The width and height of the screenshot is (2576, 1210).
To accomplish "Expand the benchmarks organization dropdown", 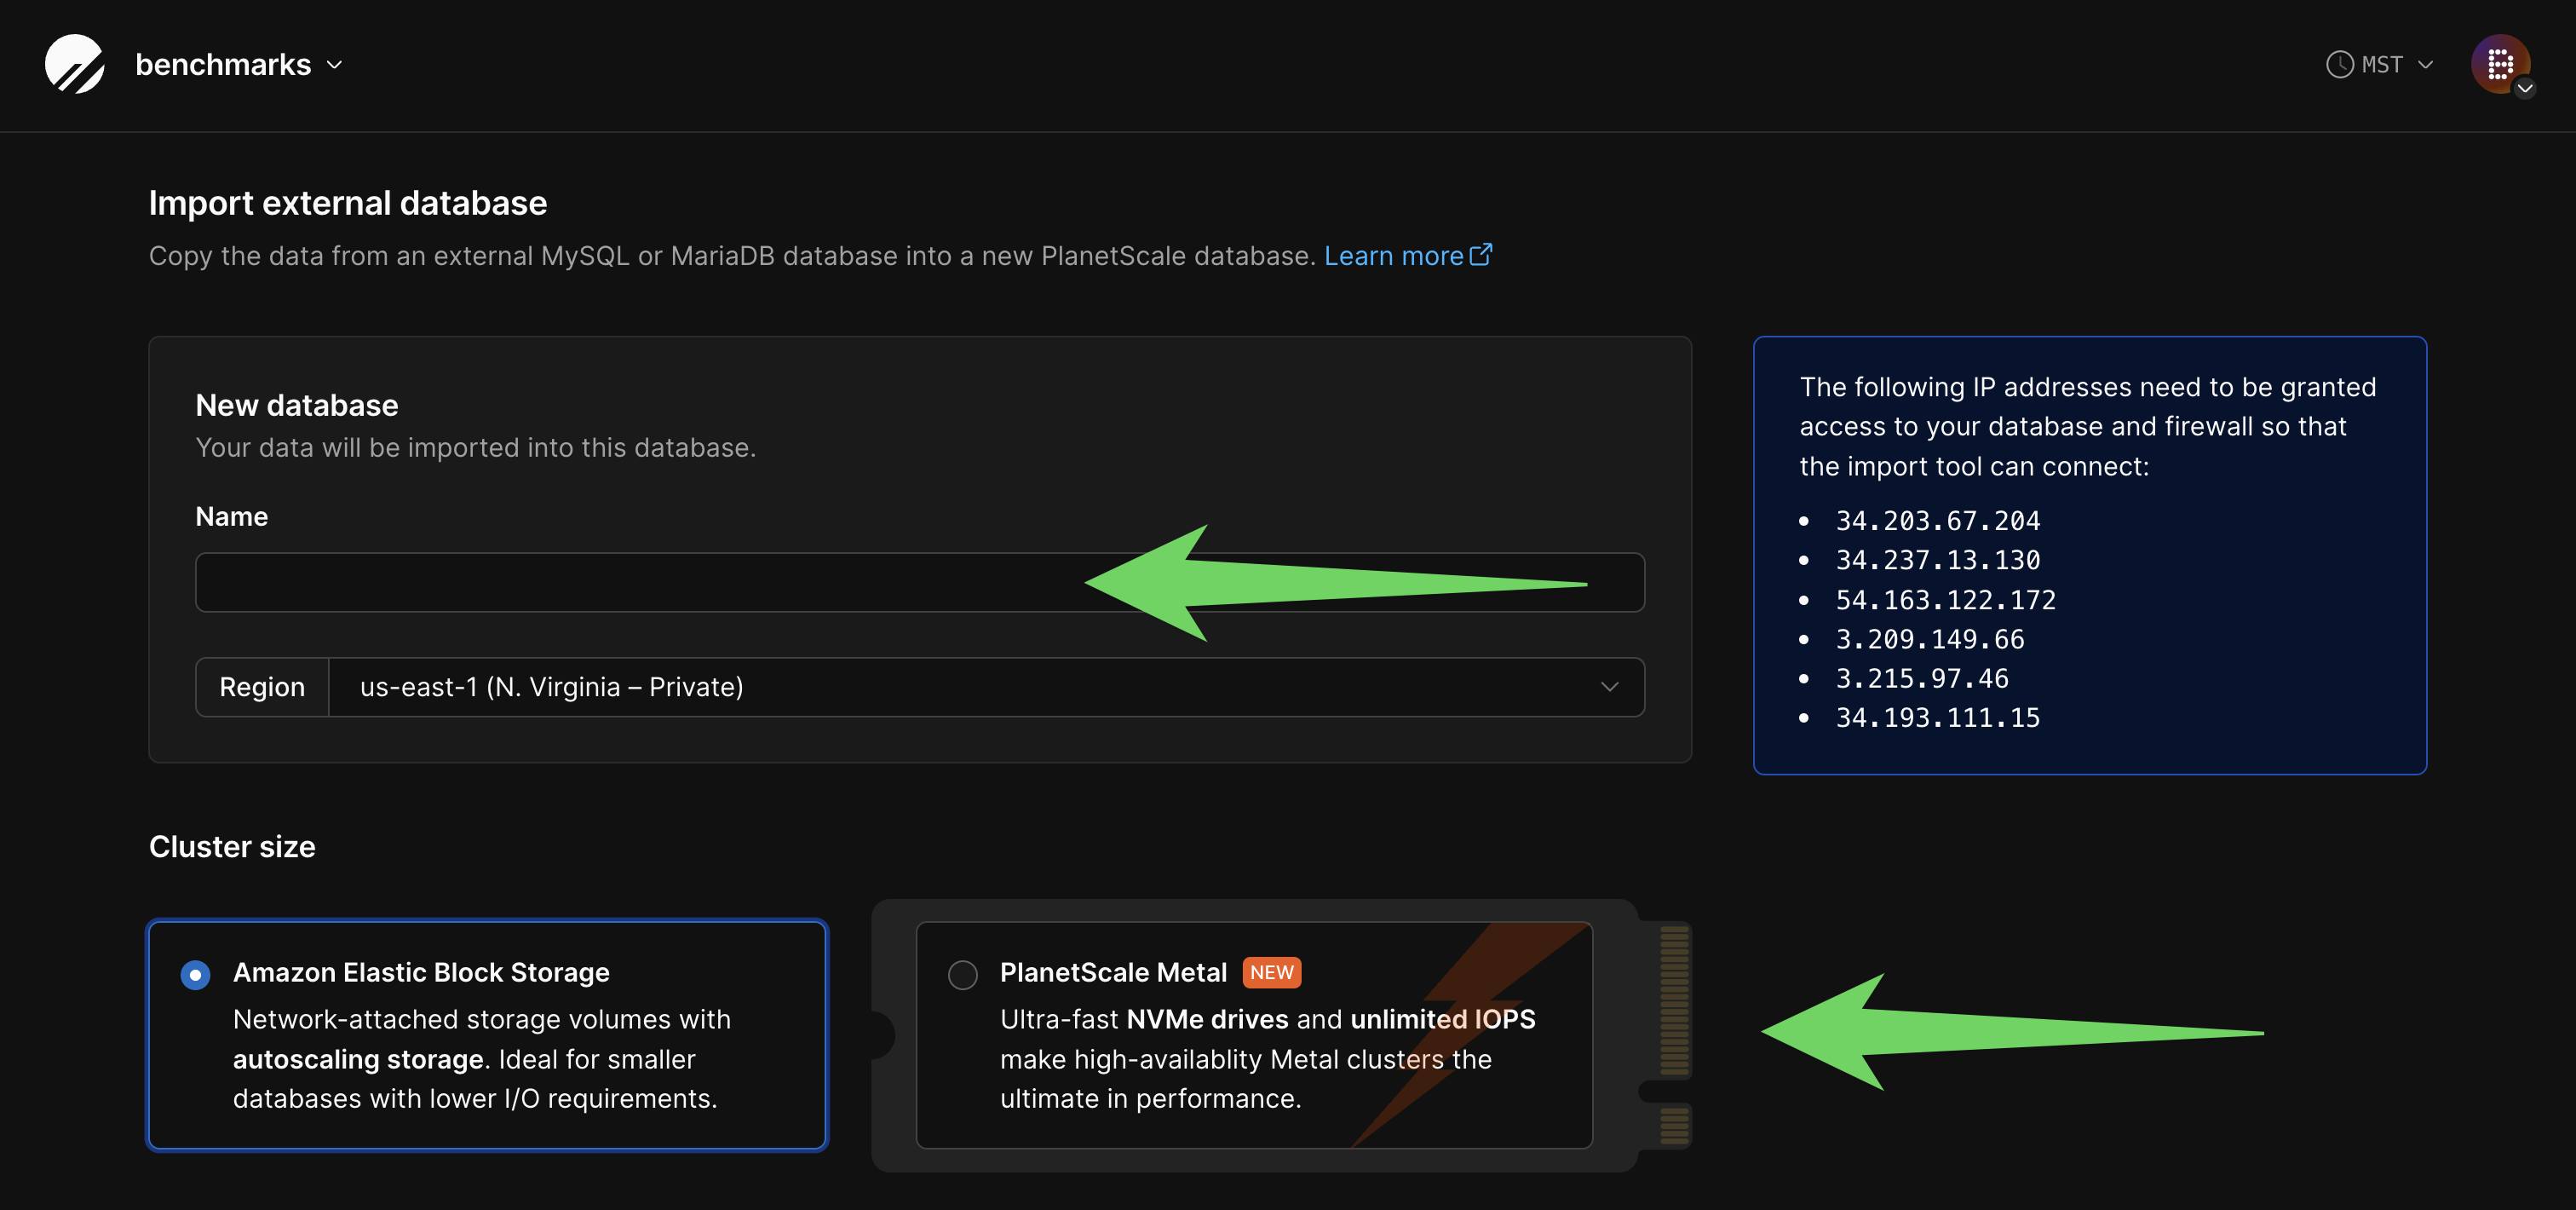I will 334,64.
